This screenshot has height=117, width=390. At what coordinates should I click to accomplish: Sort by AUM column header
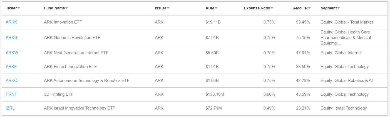point(211,8)
